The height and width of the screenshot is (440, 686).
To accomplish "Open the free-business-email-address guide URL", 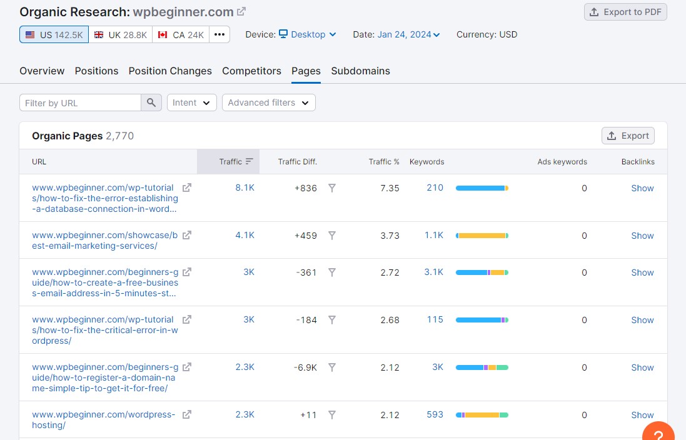I will click(x=105, y=282).
